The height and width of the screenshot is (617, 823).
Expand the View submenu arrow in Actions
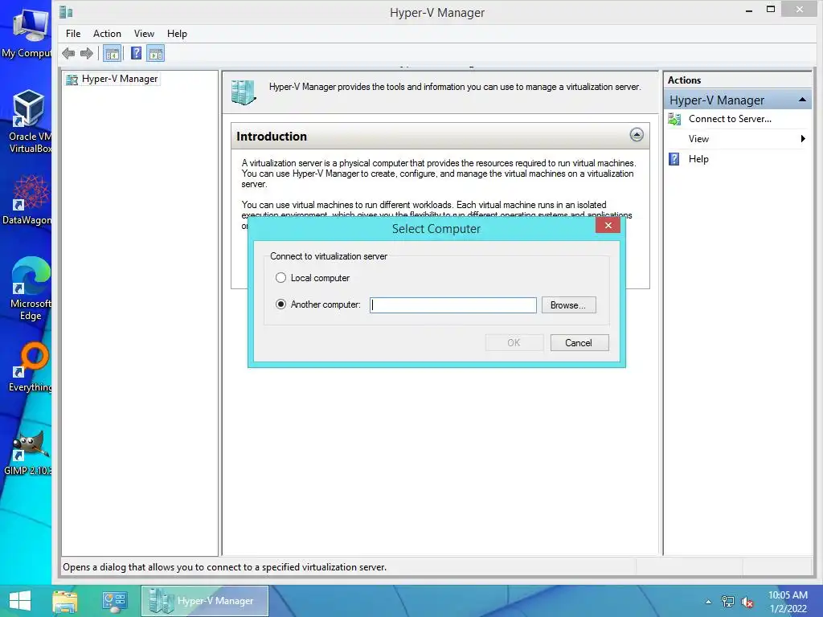803,138
